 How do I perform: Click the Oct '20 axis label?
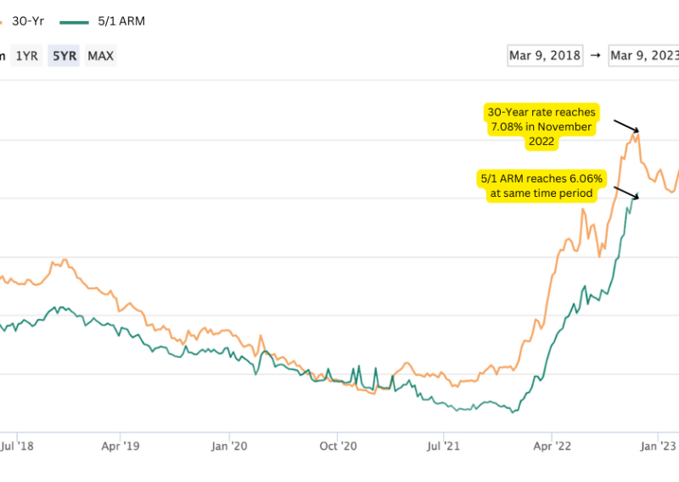[x=337, y=445]
